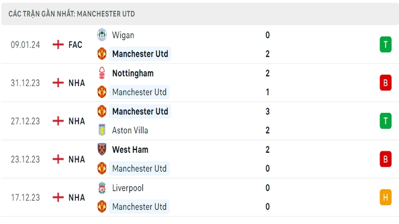The width and height of the screenshot is (399, 224).
Task: Click England flag icon beside FAC
Action: pos(58,44)
